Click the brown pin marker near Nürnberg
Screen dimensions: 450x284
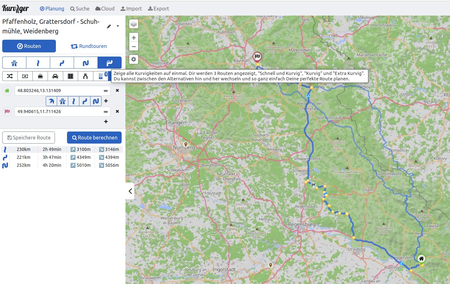pyautogui.click(x=186, y=145)
